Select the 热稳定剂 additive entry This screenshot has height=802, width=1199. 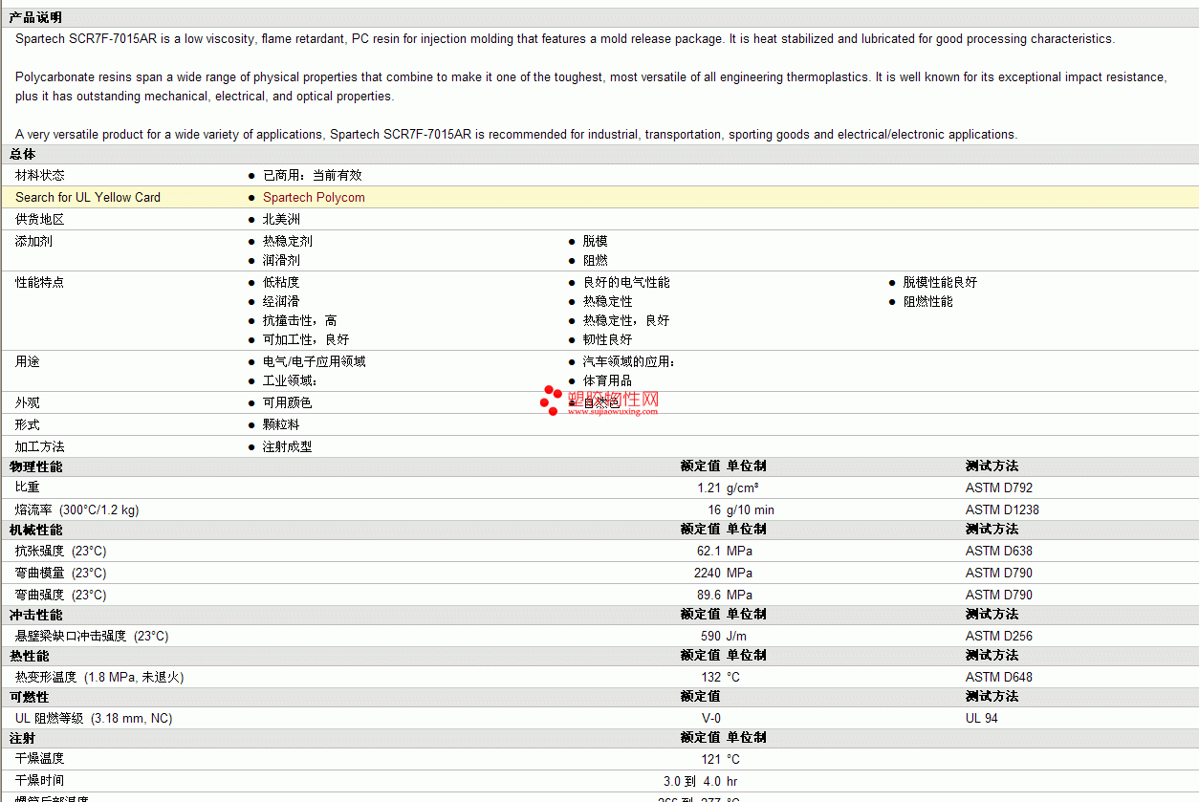288,241
